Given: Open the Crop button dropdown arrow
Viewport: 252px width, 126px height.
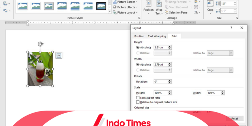Looking at the screenshot, I should point(210,13).
